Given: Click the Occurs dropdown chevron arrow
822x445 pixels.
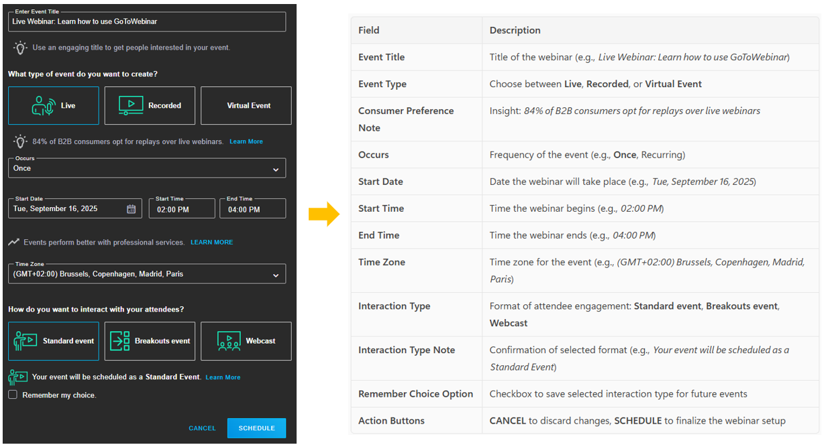Looking at the screenshot, I should (x=276, y=170).
